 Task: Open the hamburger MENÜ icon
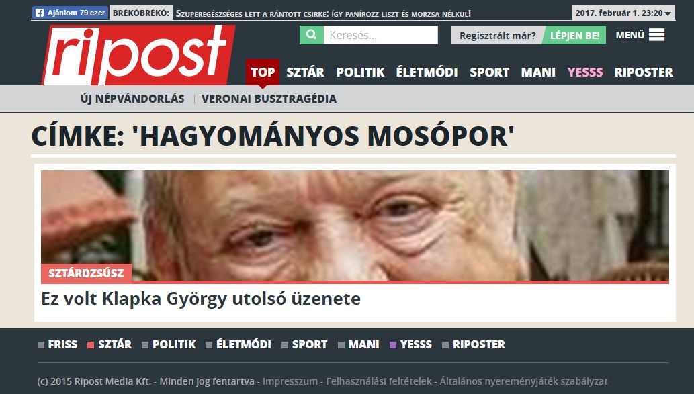pyautogui.click(x=656, y=35)
